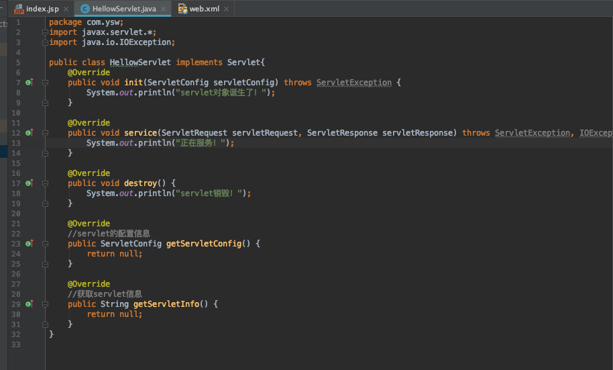Collapse the destroy method fold at line 17

coord(45,183)
